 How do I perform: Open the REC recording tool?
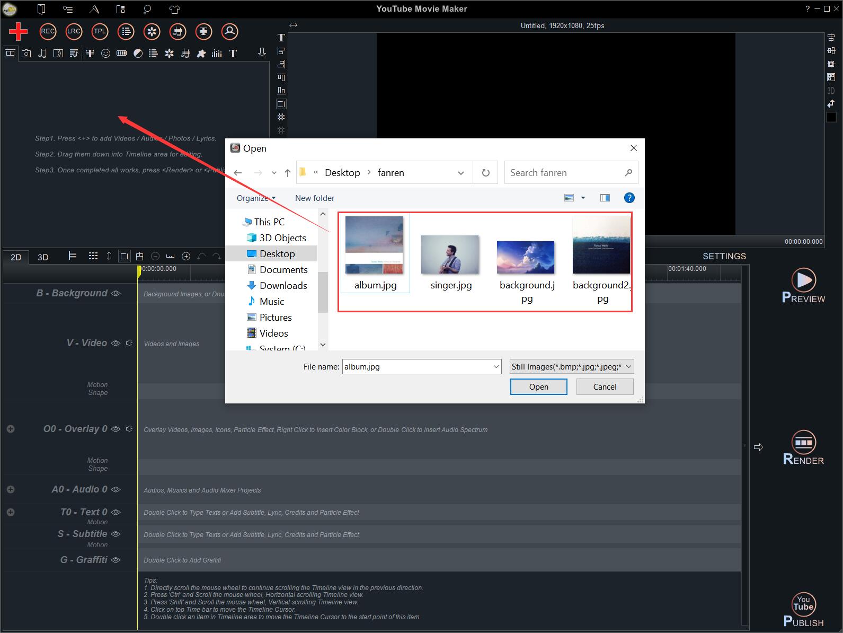point(48,31)
